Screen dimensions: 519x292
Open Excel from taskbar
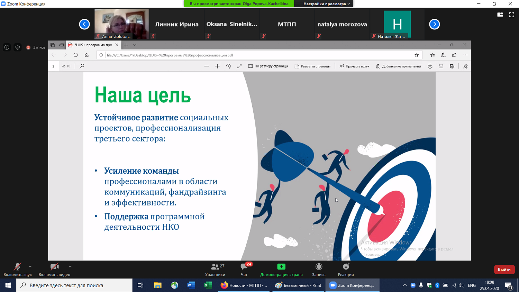coord(208,285)
